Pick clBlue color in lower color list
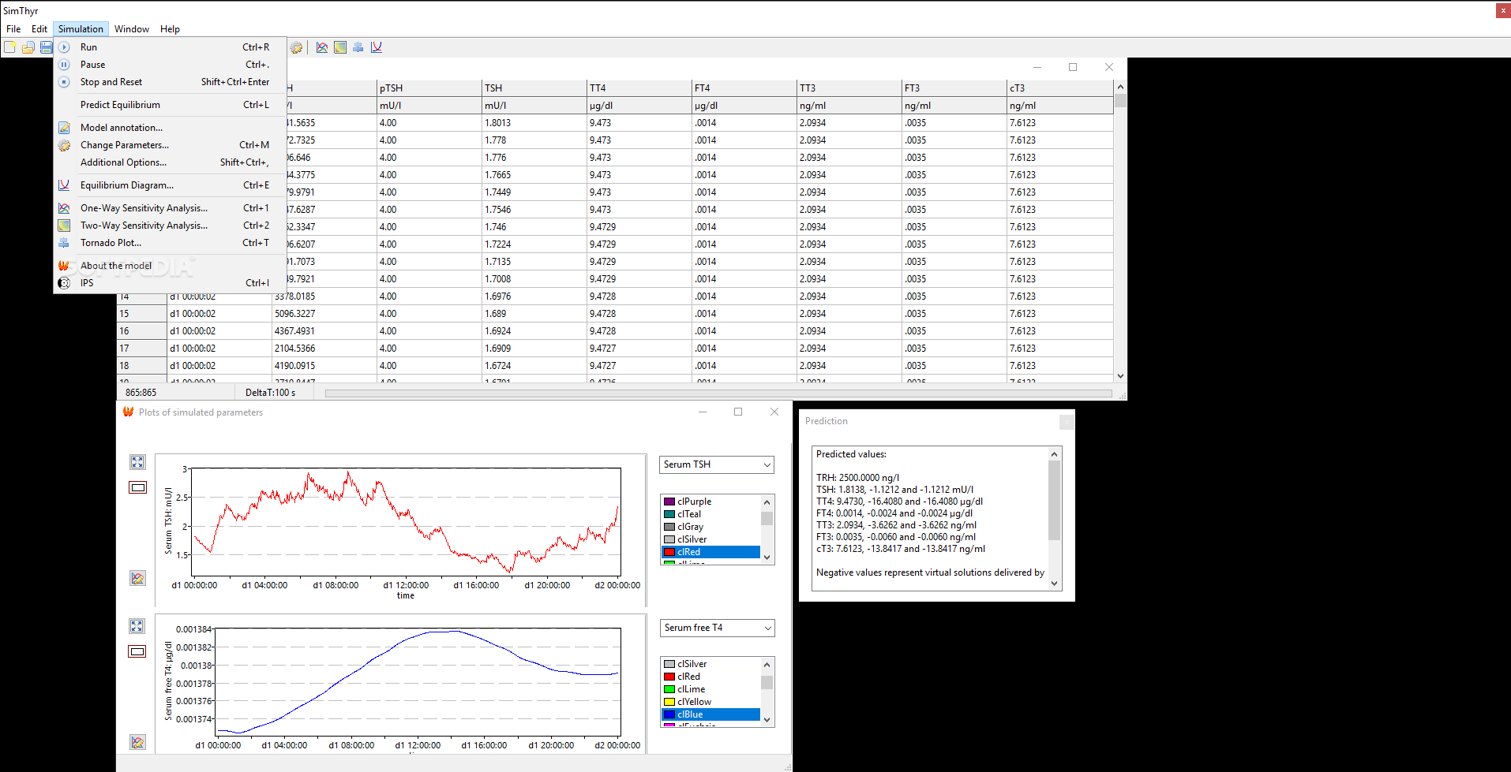1511x772 pixels. 711,714
